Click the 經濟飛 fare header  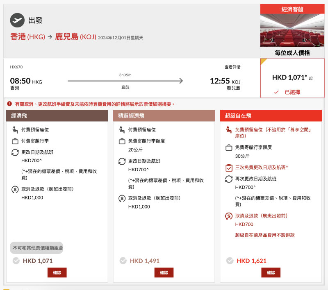click(57, 116)
